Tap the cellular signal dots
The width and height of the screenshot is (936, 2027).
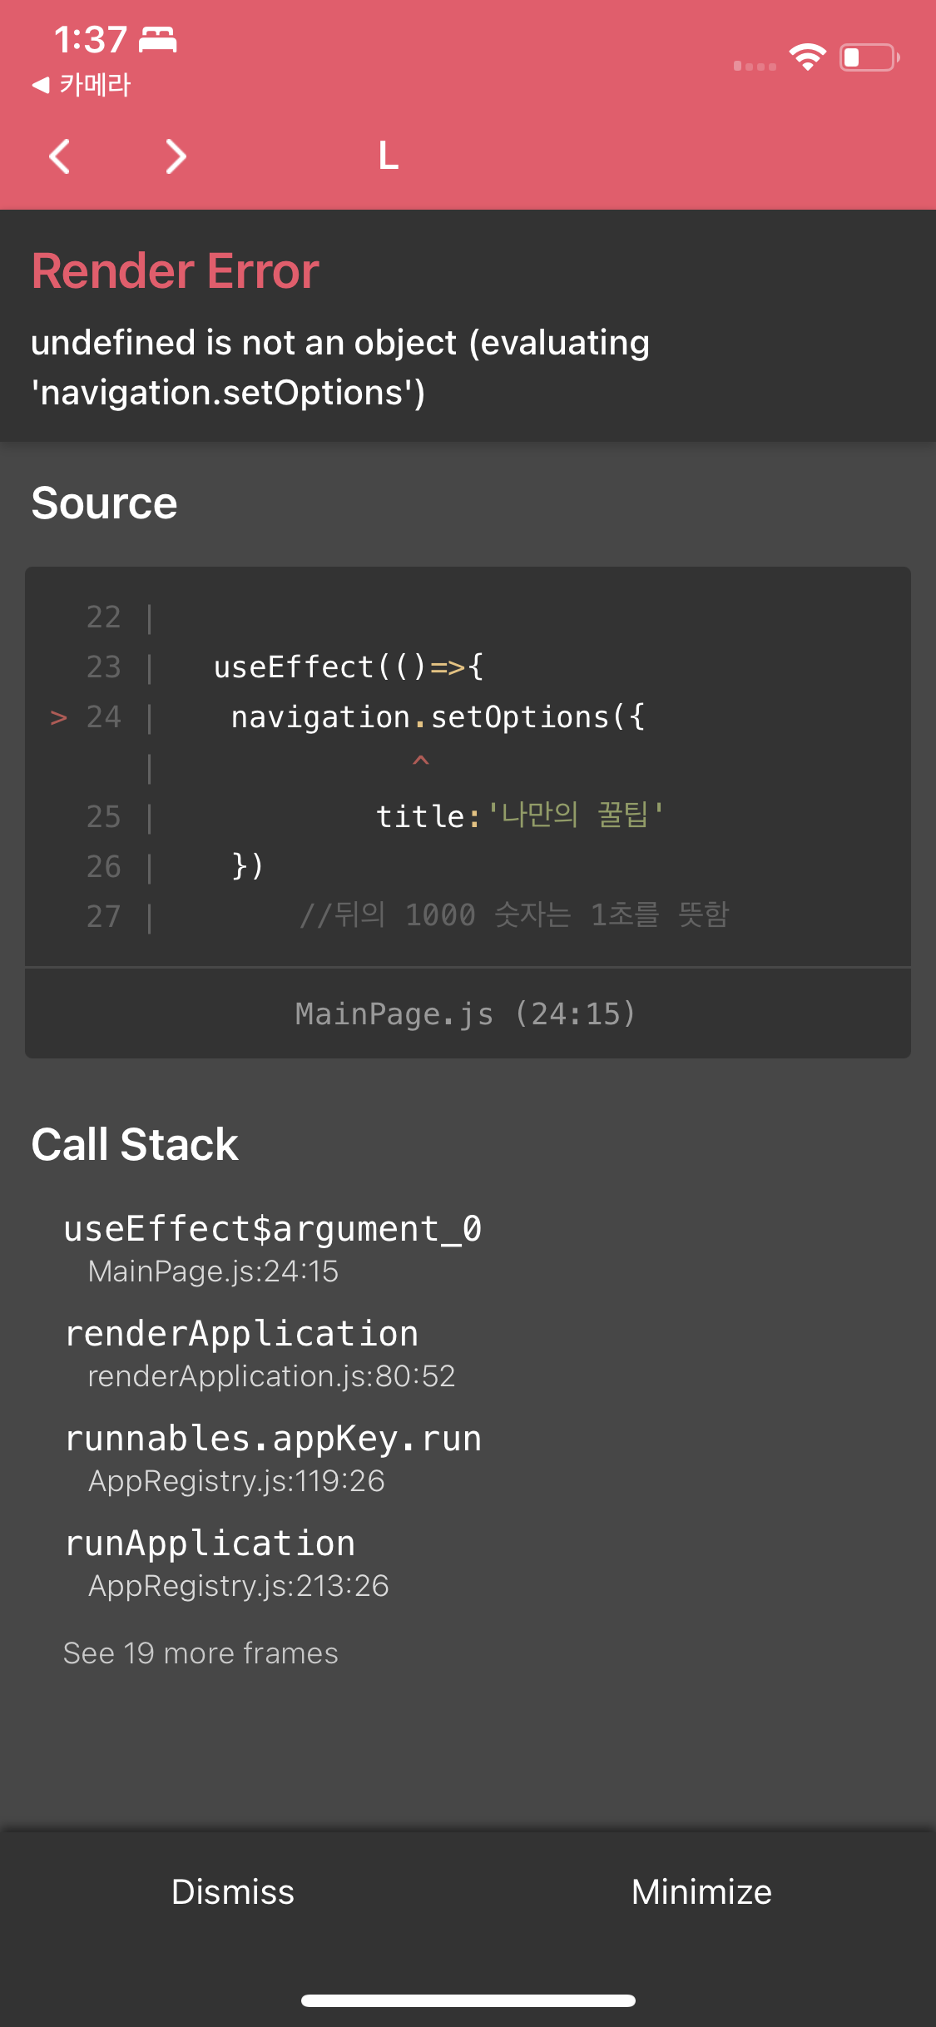click(755, 66)
